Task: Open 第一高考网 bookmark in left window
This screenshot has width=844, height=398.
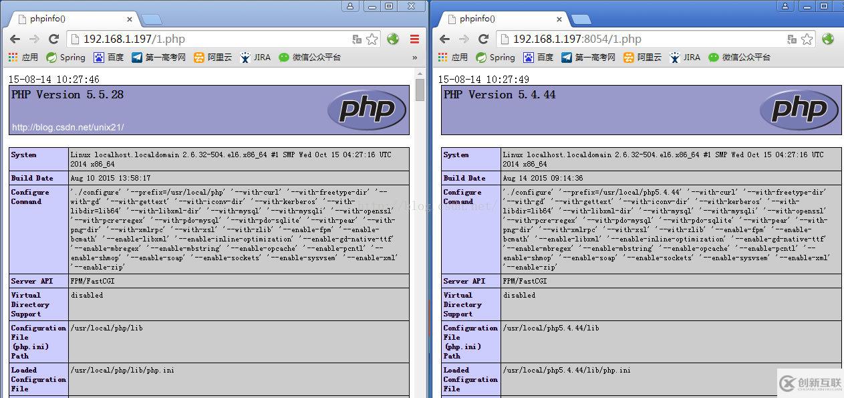Action: click(x=158, y=58)
